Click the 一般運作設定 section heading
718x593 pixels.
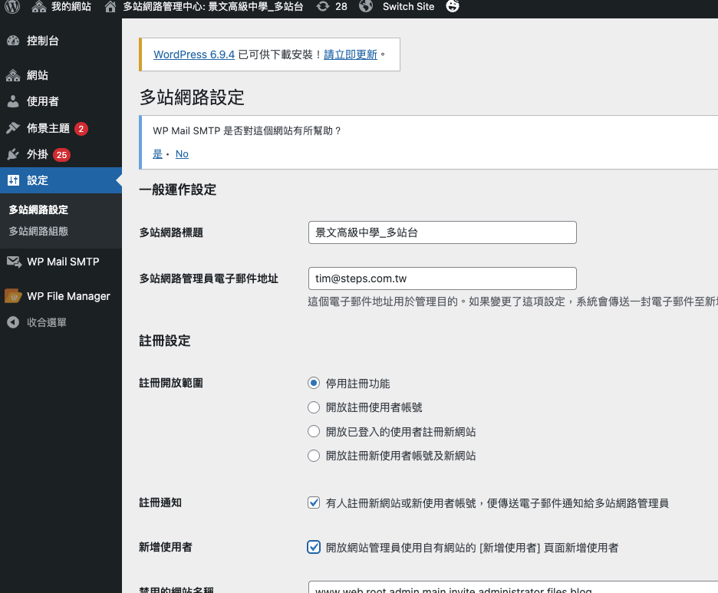pyautogui.click(x=178, y=189)
